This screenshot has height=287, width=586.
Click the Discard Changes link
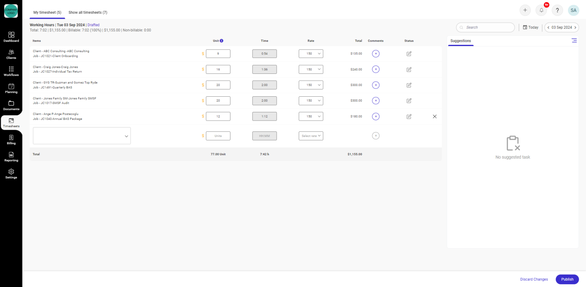coord(534,279)
